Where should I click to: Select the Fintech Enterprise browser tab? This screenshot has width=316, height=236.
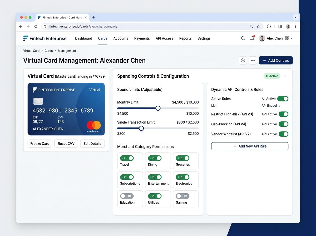(62, 18)
